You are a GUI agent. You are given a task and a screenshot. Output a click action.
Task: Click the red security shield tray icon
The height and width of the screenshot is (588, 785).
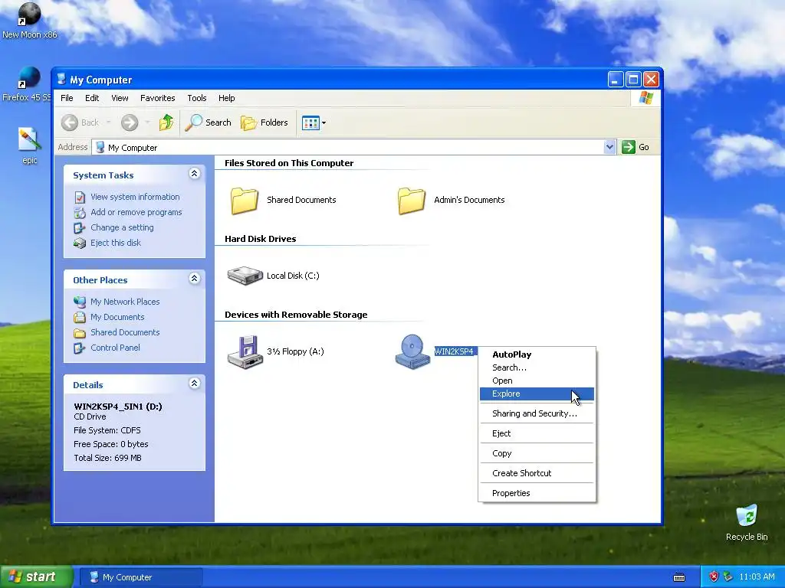(x=714, y=577)
